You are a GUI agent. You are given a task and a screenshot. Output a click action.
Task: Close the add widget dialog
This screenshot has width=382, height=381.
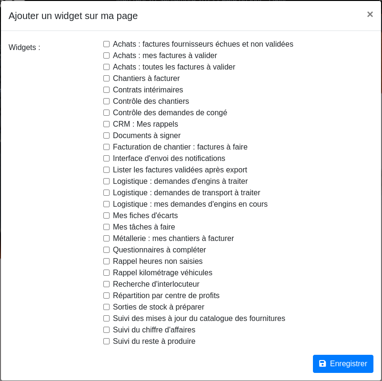(370, 14)
